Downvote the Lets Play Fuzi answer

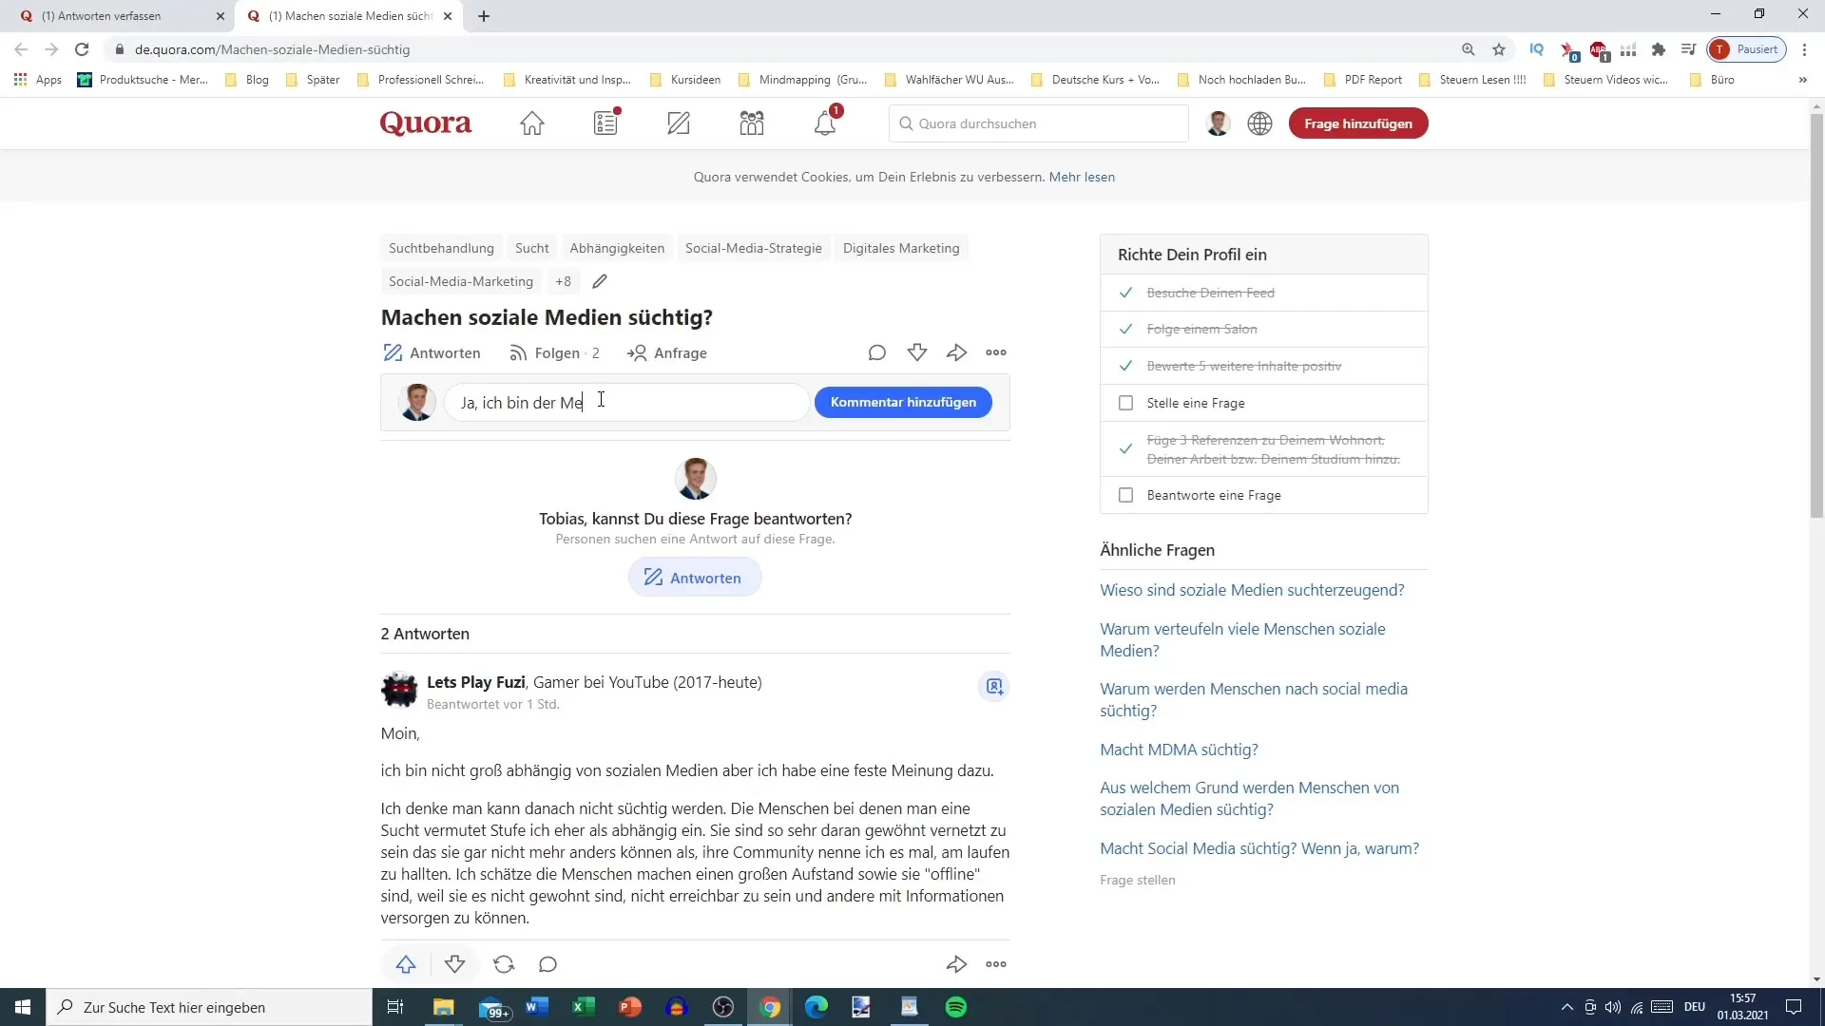[455, 964]
